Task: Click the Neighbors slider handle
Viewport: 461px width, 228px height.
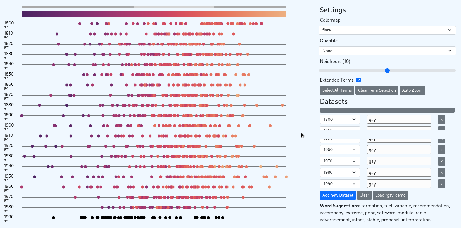Action: click(387, 71)
